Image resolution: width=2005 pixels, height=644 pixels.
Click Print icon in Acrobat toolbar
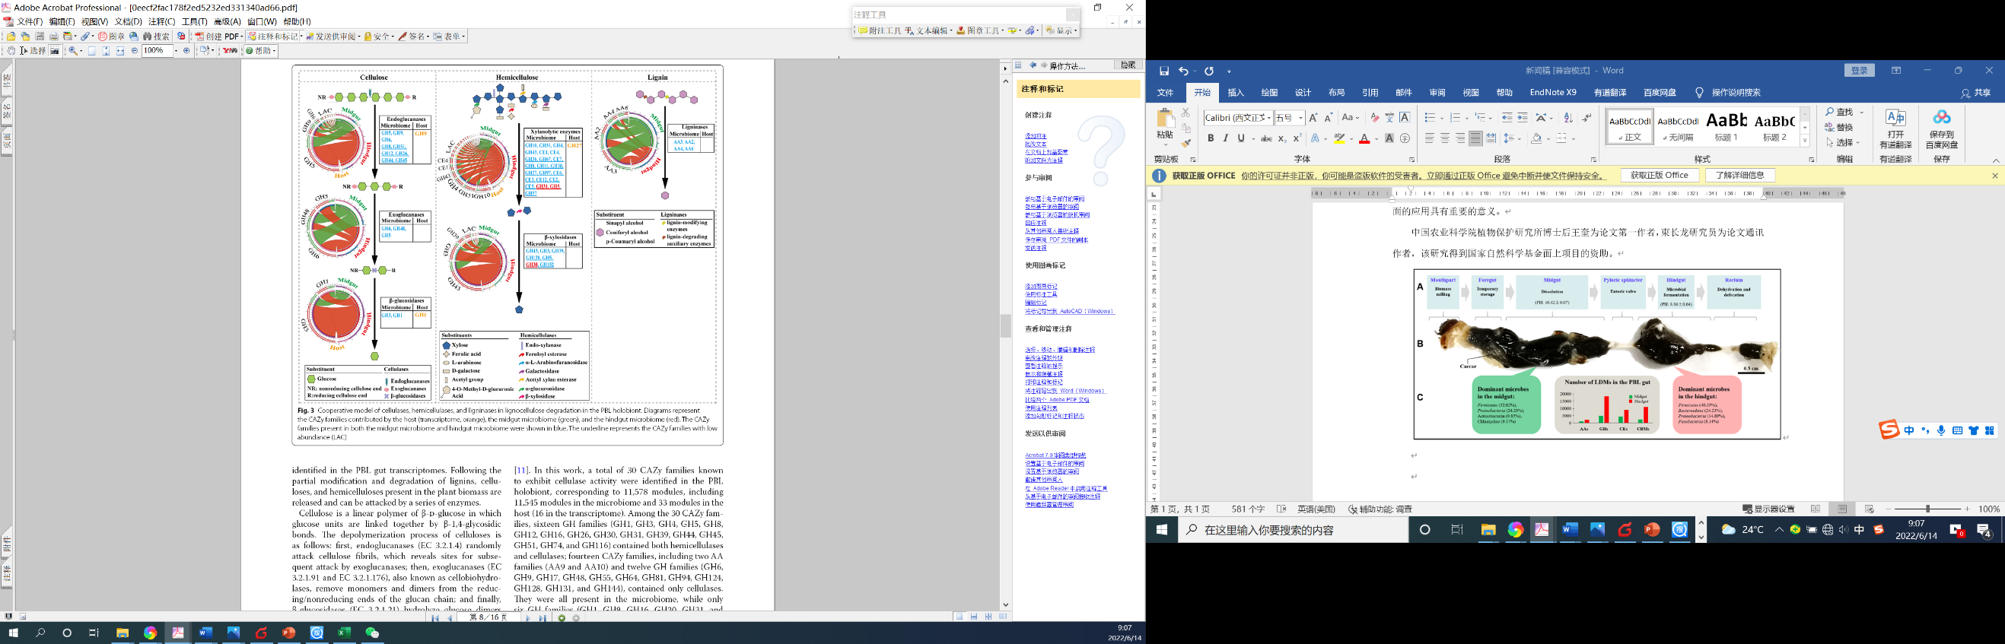click(x=54, y=36)
